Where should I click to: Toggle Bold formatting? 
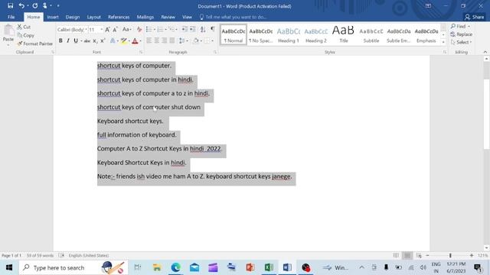(x=60, y=40)
